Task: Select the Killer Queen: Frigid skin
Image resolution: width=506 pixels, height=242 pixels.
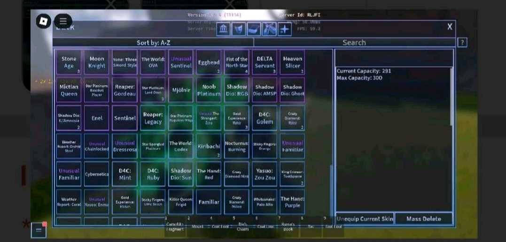Action: click(181, 202)
